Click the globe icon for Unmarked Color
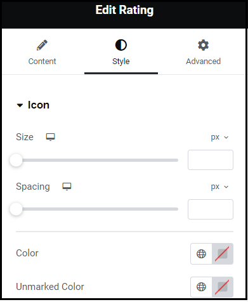The height and width of the screenshot is (302, 248). 201,287
